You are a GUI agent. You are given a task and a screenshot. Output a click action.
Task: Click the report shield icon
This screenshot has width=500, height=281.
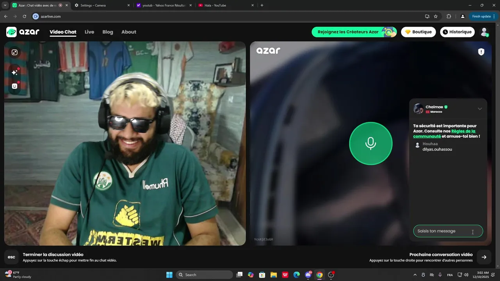(x=481, y=52)
